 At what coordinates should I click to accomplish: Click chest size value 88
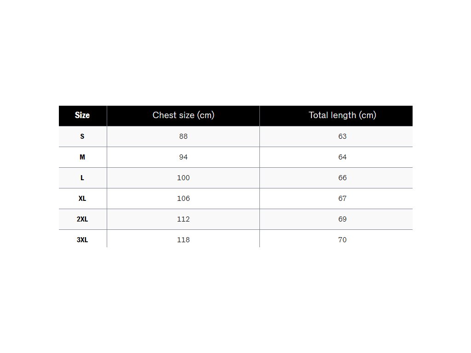(183, 137)
